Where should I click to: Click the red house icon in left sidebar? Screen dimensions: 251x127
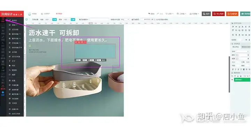[3, 87]
